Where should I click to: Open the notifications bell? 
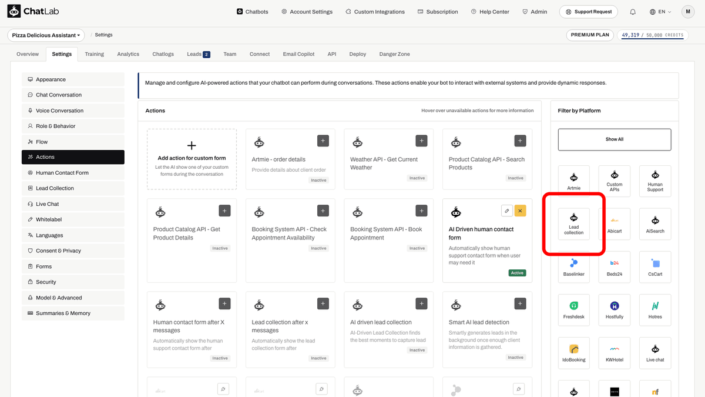click(633, 12)
